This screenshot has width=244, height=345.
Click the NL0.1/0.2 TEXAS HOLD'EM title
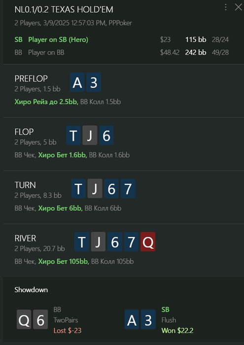[64, 10]
